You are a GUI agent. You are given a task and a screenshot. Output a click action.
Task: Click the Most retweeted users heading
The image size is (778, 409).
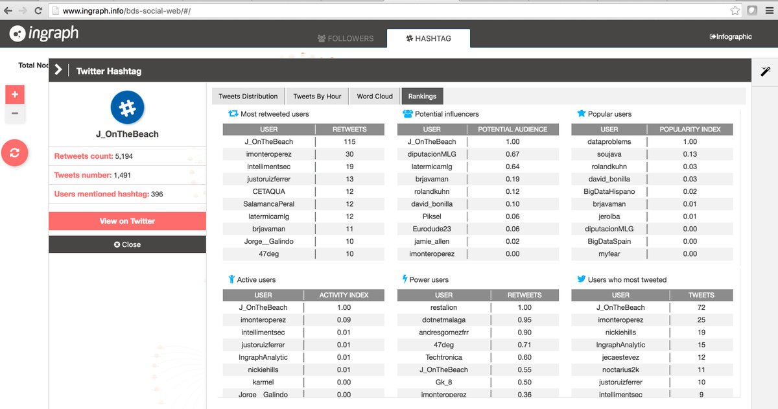(274, 114)
